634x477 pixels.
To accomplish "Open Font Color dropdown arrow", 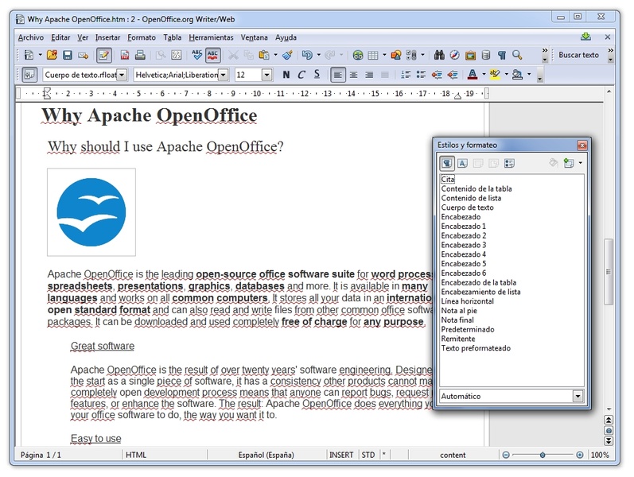I will pos(484,75).
